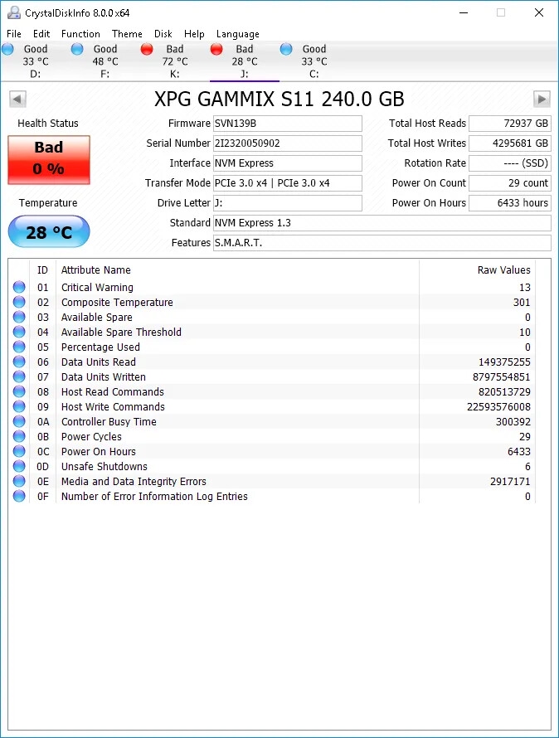Click Power On Count value 29 count
559x738 pixels.
click(510, 183)
